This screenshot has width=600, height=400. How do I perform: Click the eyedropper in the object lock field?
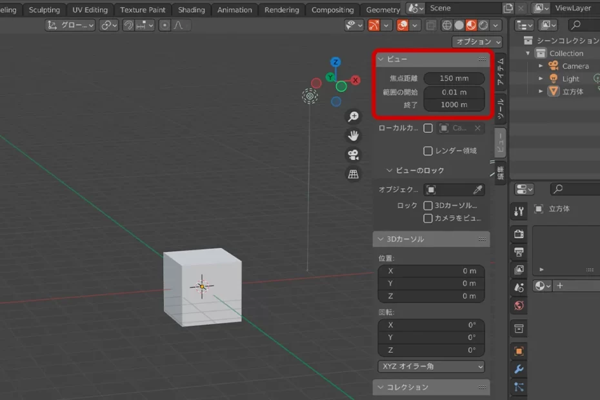477,190
